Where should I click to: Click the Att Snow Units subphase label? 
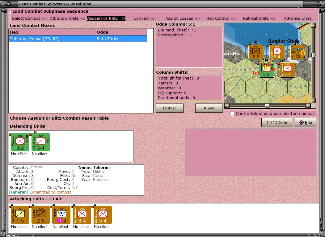pos(68,18)
